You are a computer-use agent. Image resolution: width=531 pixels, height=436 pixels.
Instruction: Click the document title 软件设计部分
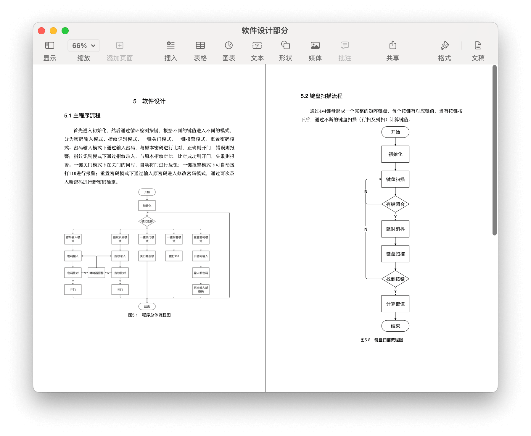(265, 30)
